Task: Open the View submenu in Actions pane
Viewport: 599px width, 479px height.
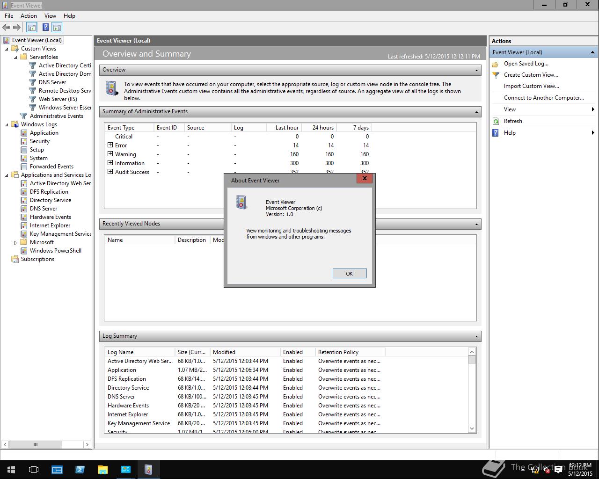Action: coord(543,109)
